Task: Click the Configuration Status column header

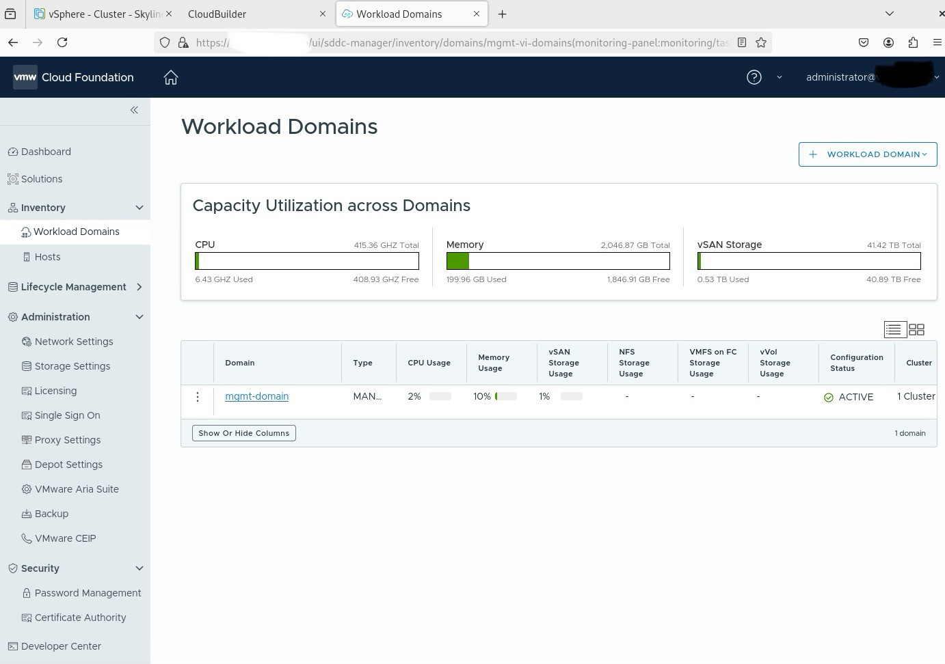Action: (x=857, y=363)
